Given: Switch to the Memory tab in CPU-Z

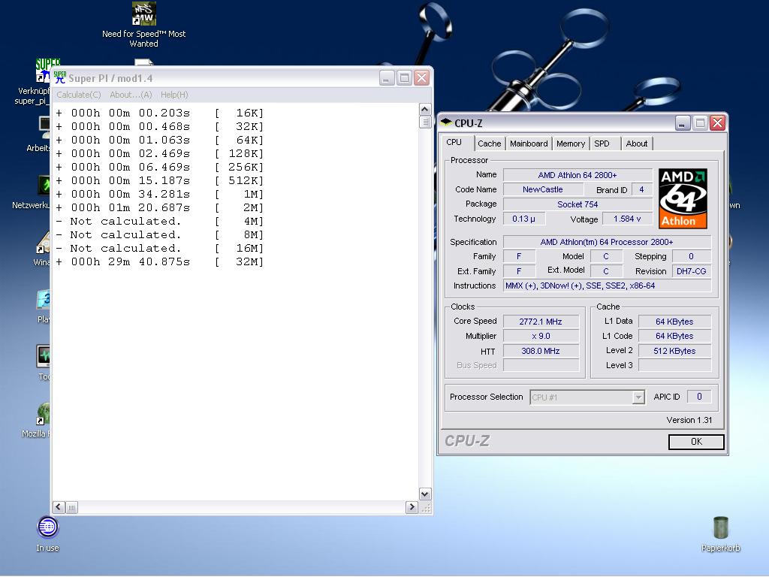Looking at the screenshot, I should tap(571, 143).
